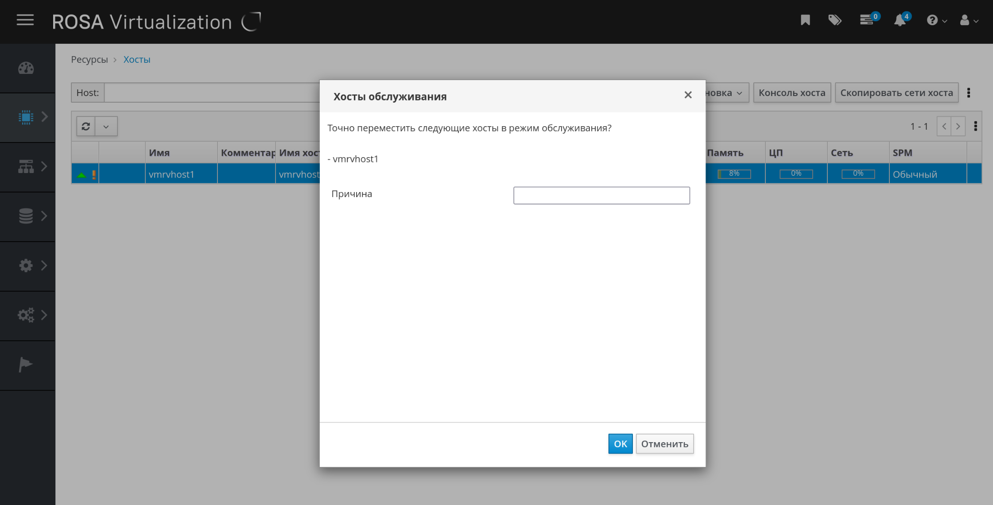
Task: Open the hamburger navigation menu
Action: pyautogui.click(x=25, y=20)
